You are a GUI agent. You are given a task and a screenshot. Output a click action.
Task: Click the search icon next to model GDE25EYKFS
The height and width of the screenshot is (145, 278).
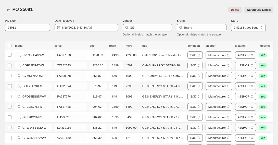click(x=19, y=86)
